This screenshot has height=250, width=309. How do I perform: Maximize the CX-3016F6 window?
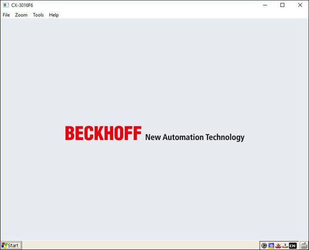[x=282, y=5]
